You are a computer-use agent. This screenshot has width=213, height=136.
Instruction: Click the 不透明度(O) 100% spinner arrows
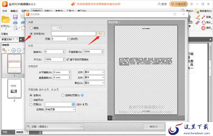point(102,52)
